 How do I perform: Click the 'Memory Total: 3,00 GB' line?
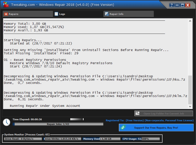(x=25, y=24)
